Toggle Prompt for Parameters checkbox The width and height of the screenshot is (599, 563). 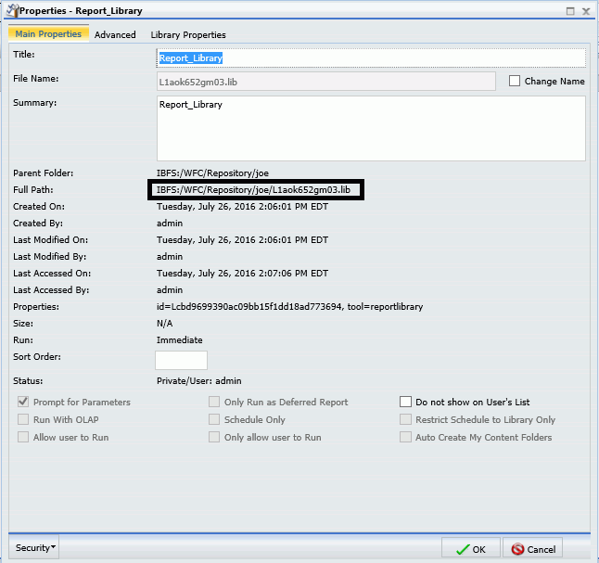pos(23,402)
